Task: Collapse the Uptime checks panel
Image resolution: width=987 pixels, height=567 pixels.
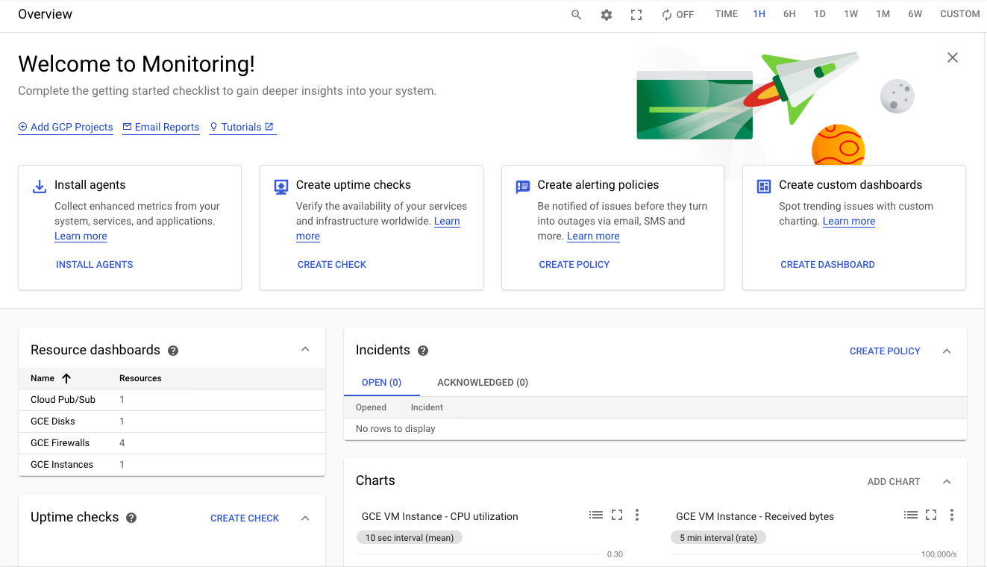Action: [304, 518]
